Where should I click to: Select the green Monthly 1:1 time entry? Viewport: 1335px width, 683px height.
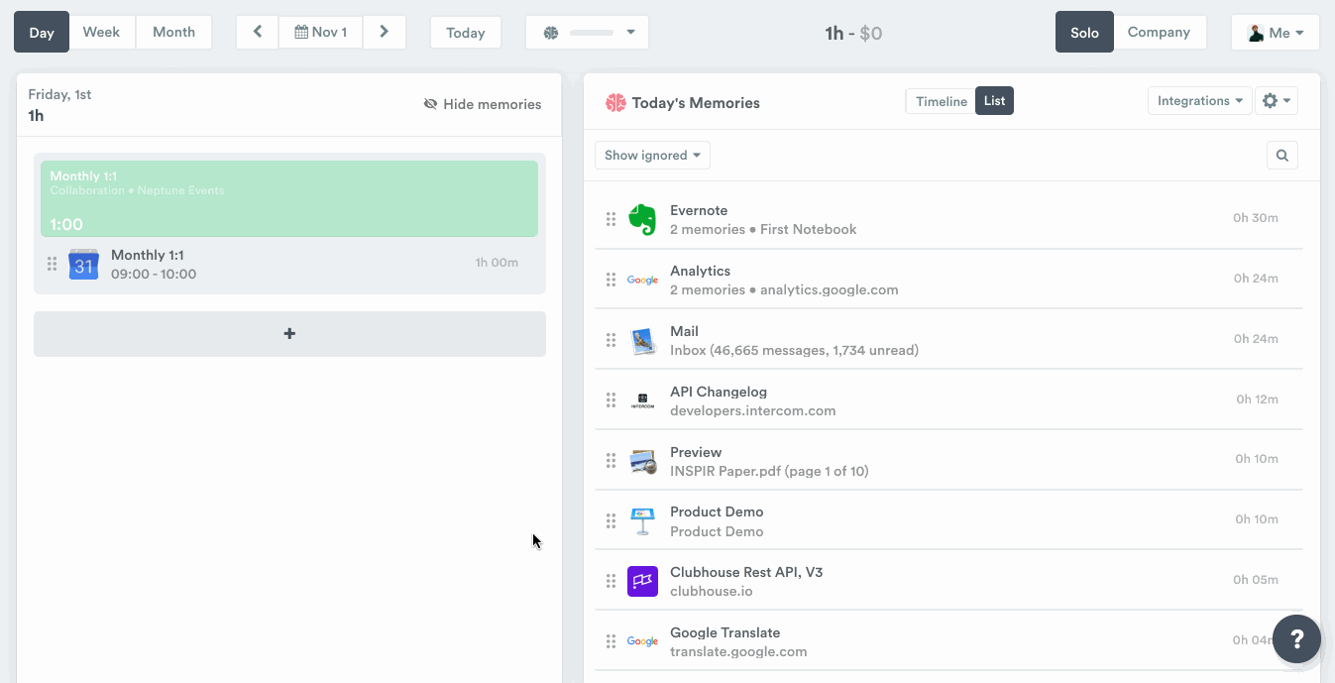(x=289, y=198)
